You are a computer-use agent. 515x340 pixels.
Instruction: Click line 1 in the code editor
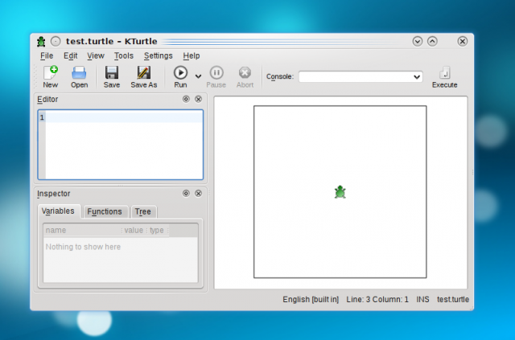coord(121,118)
